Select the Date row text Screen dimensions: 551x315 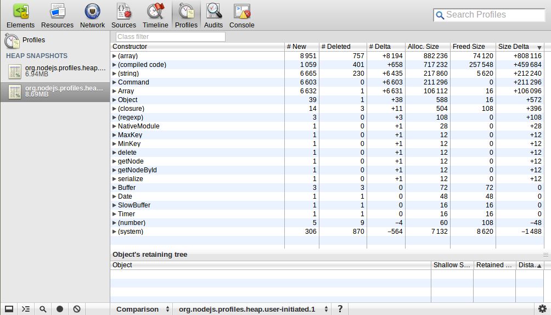125,196
